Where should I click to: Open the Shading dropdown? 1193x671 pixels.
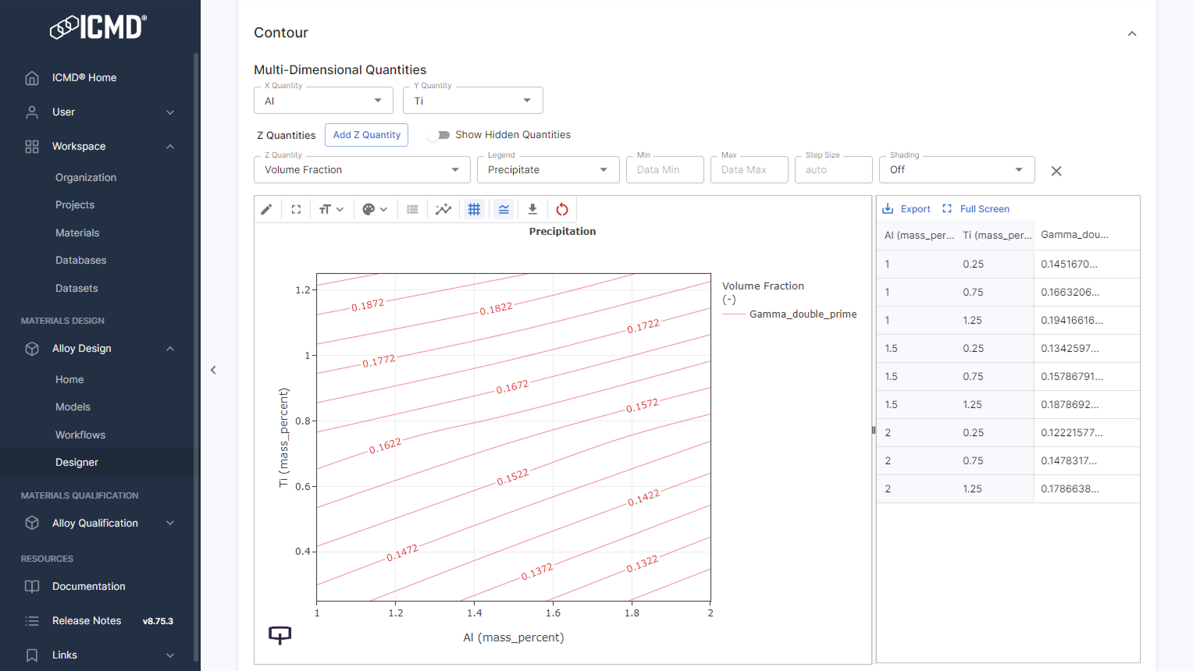[956, 170]
